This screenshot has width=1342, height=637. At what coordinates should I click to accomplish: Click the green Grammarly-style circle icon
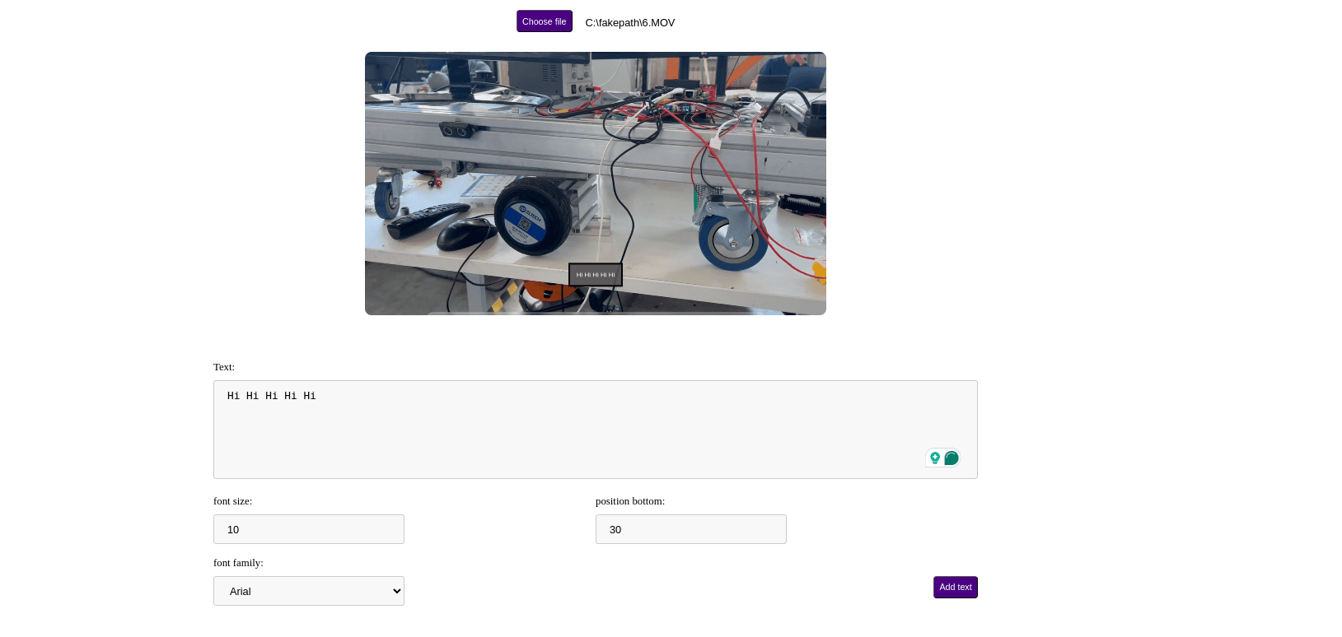(x=952, y=458)
